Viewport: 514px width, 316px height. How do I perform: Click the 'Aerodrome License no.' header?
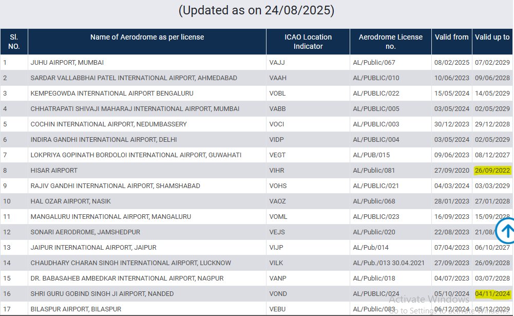point(391,42)
